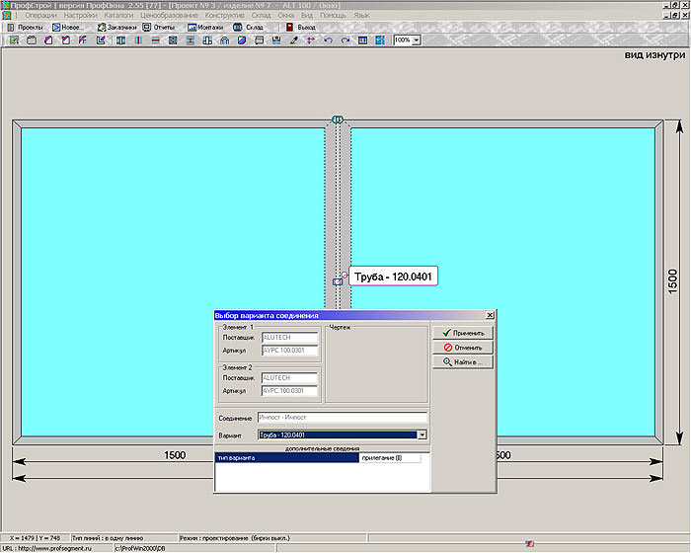Click the Монтажи toolbar button
The image size is (691, 553).
205,28
